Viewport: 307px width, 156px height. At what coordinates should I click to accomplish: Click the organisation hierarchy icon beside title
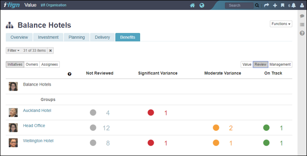[10, 25]
